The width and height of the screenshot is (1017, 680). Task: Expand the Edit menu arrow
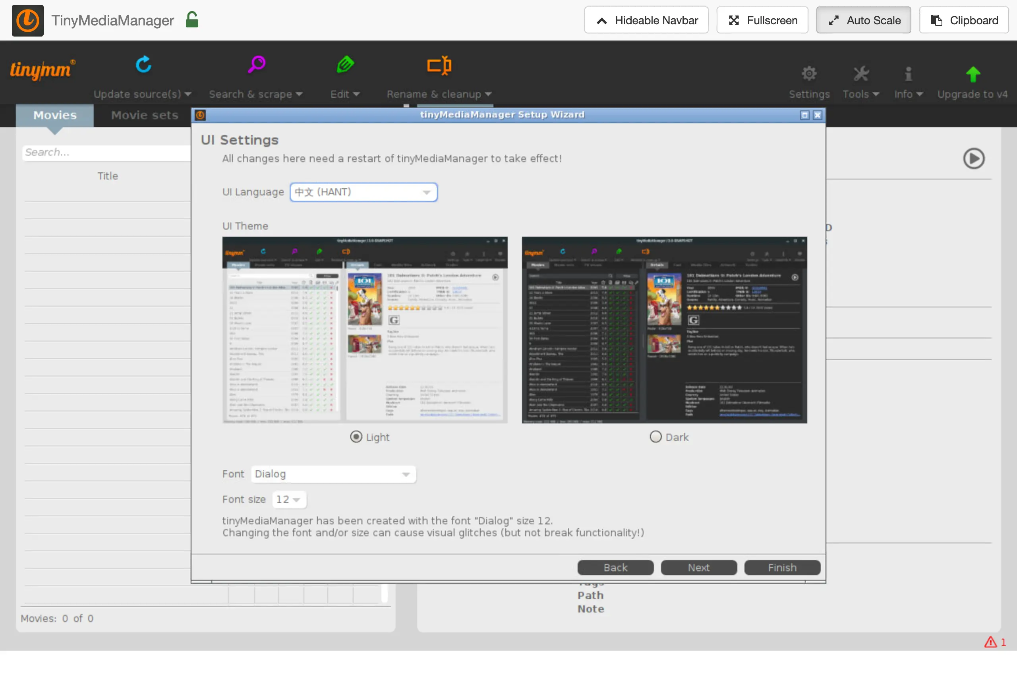356,94
